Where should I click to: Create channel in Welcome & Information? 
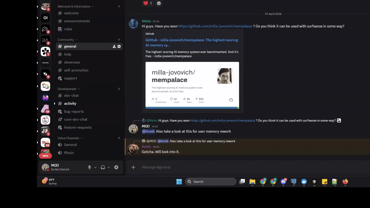[x=119, y=7]
